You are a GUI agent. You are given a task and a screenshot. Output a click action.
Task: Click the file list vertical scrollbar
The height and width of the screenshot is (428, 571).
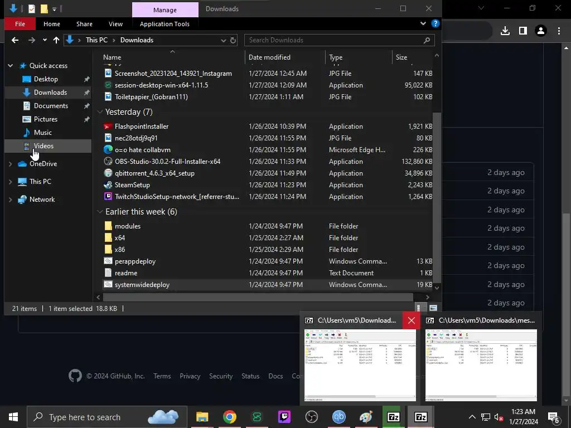[437, 197]
